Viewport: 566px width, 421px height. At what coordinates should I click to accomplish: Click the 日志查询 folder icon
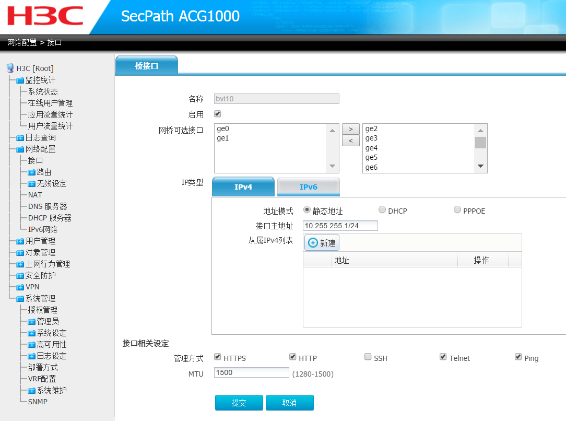coord(20,137)
